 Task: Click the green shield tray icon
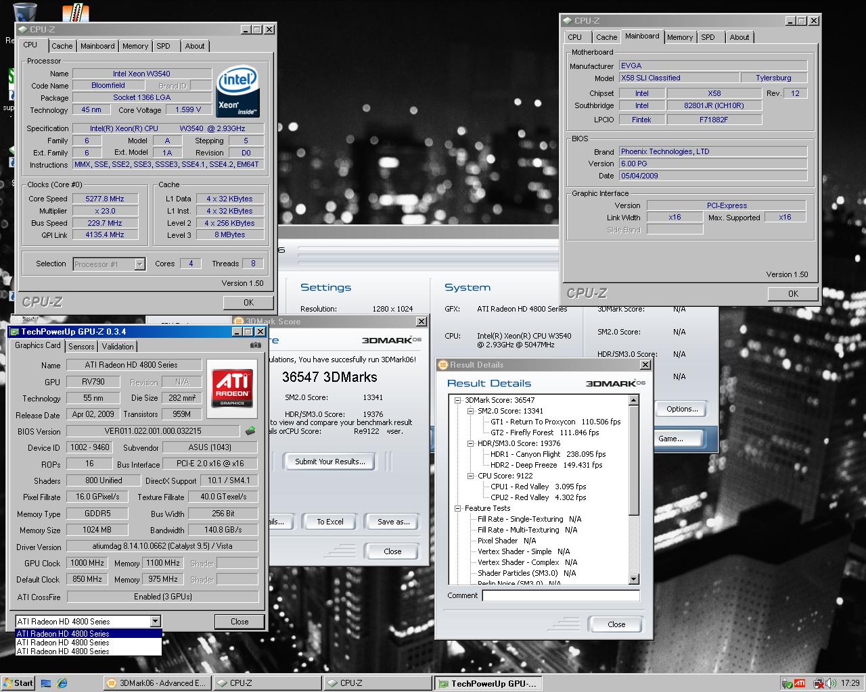click(x=786, y=683)
